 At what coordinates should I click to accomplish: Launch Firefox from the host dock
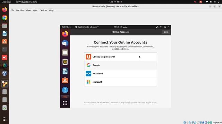click(5, 10)
